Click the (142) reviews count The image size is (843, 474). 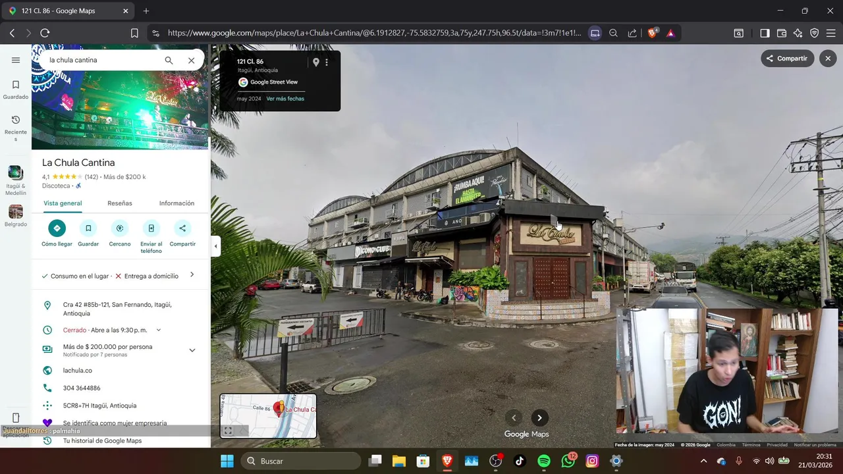(91, 177)
